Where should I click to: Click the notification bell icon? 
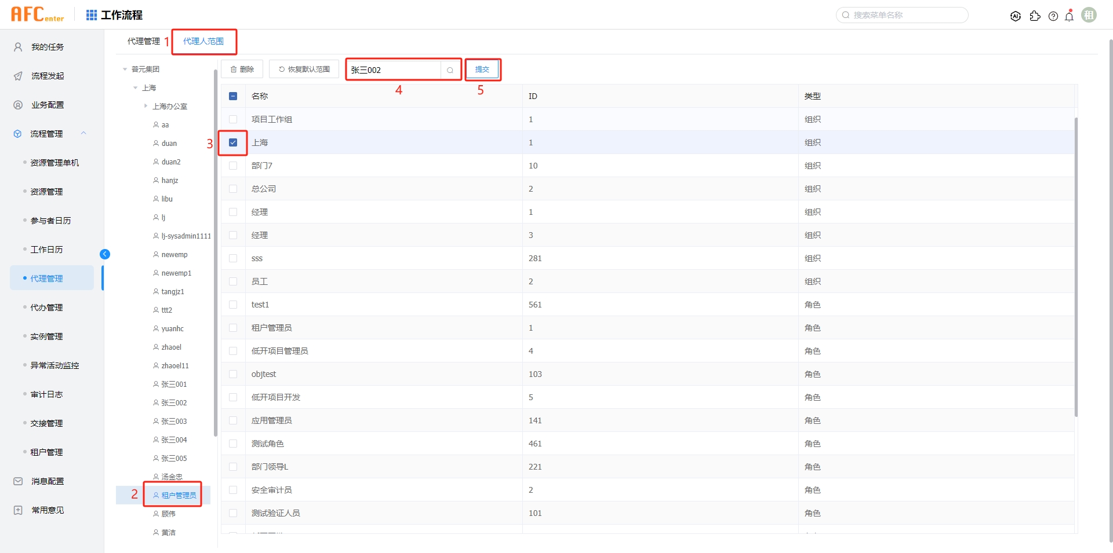click(1069, 16)
